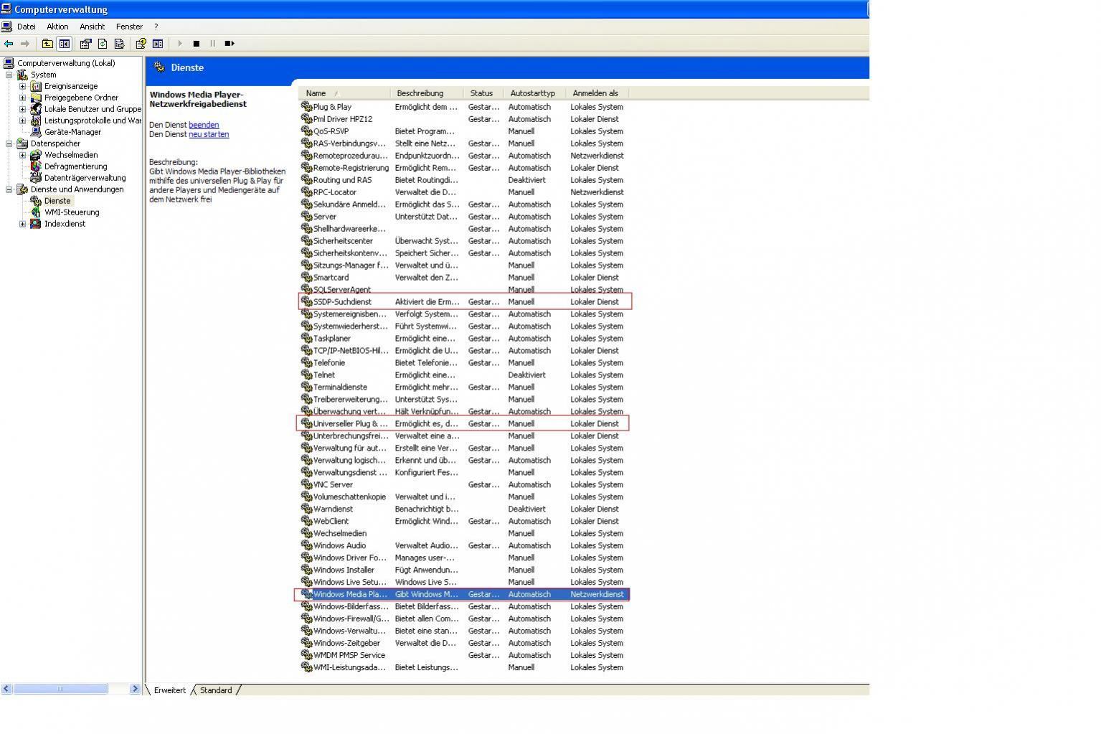Click the gear icon of the VNC Server service

click(306, 485)
